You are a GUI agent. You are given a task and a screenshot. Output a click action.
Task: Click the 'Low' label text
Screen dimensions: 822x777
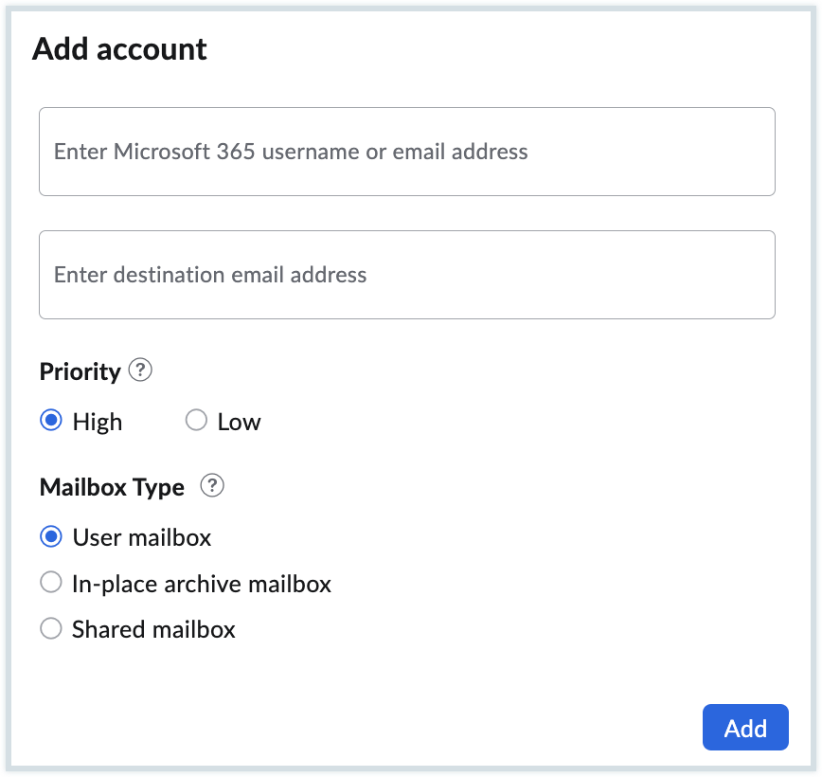click(x=239, y=422)
